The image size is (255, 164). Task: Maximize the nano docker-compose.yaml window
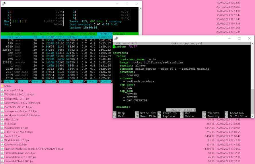click(x=239, y=39)
